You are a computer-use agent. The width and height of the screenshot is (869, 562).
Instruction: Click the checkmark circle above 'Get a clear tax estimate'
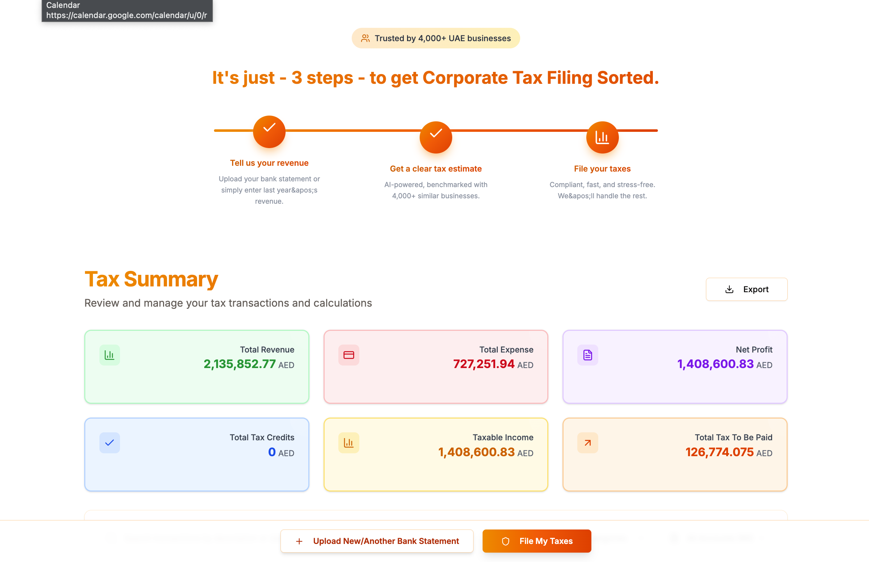pos(436,138)
